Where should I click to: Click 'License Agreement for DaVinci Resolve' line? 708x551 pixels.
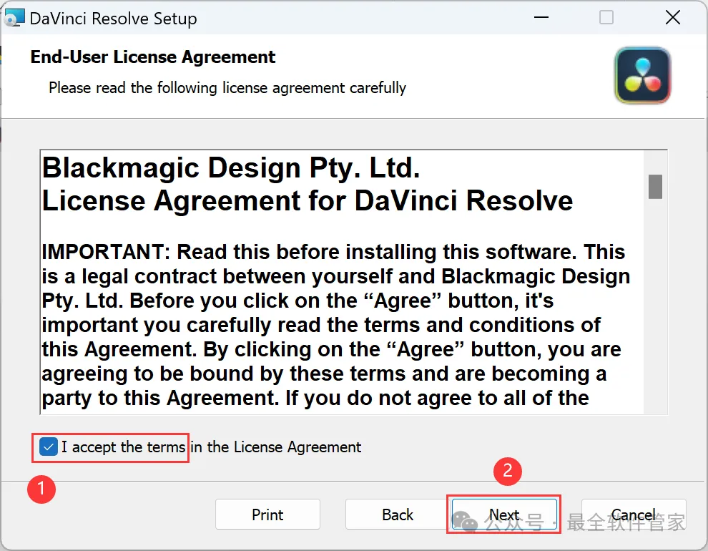(308, 200)
